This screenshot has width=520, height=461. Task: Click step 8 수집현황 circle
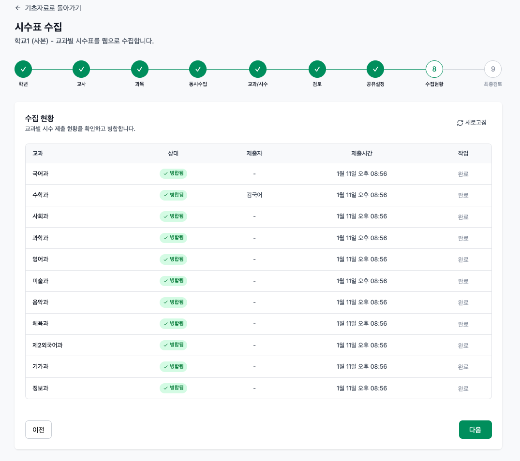coord(434,69)
